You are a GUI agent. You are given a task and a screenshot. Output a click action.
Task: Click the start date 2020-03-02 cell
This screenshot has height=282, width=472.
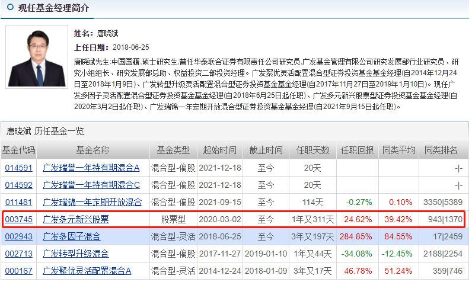[220, 219]
